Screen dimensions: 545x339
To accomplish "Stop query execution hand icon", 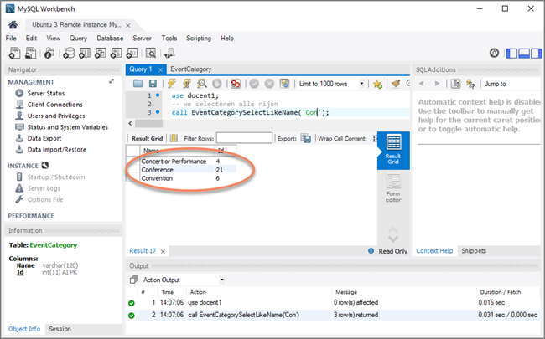I will point(217,83).
